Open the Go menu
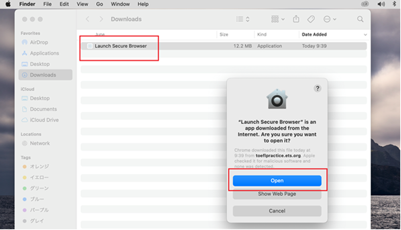The width and height of the screenshot is (401, 230). tap(99, 4)
